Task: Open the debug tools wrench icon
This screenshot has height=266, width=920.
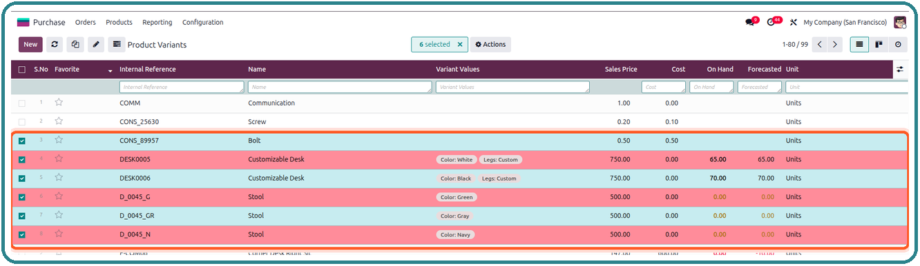Action: 794,22
